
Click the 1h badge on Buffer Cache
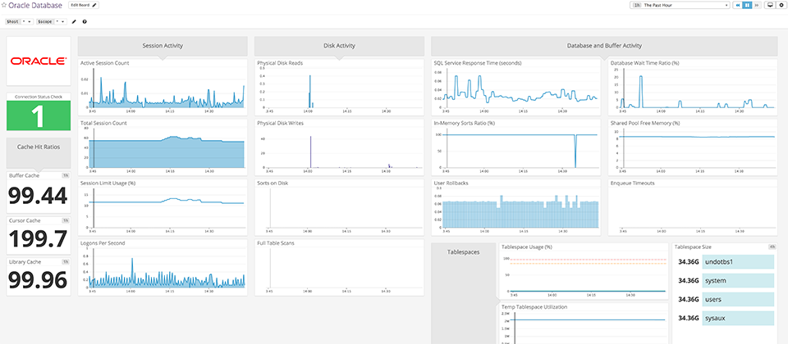coord(66,175)
